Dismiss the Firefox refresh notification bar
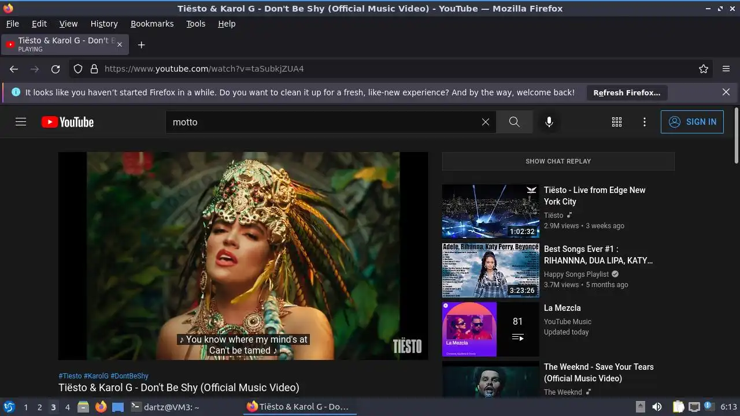740x416 pixels. (x=726, y=92)
